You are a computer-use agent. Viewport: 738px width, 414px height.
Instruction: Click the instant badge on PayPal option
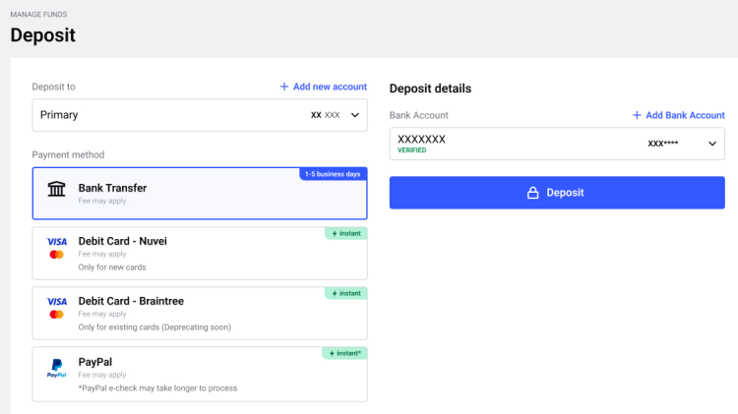point(343,353)
